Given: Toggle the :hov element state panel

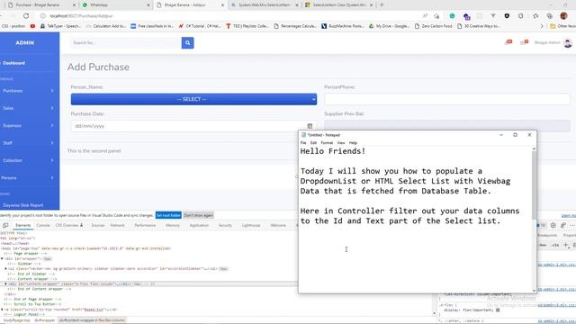Looking at the screenshot, I should pyautogui.click(x=543, y=245).
